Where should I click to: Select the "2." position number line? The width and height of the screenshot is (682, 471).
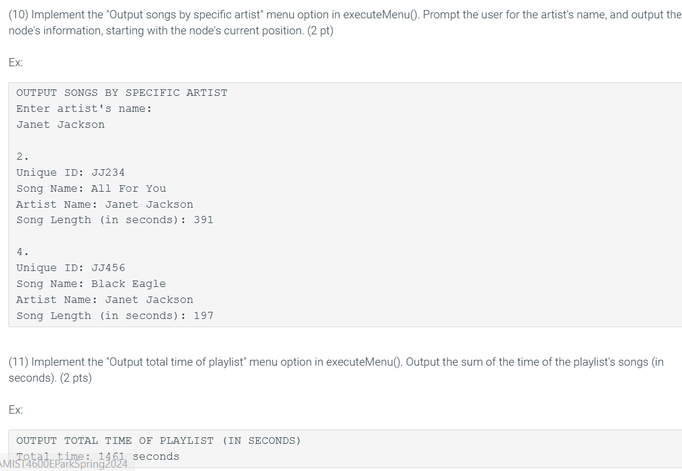tap(22, 157)
